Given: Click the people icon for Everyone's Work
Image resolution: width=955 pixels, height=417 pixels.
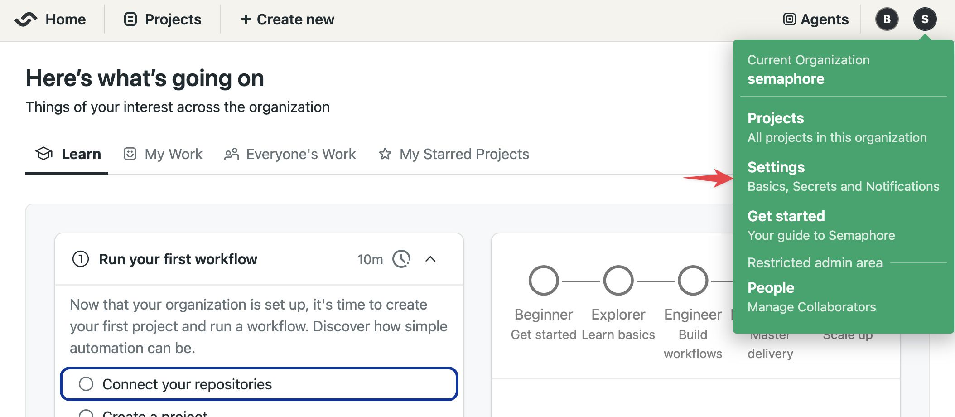Looking at the screenshot, I should (232, 154).
